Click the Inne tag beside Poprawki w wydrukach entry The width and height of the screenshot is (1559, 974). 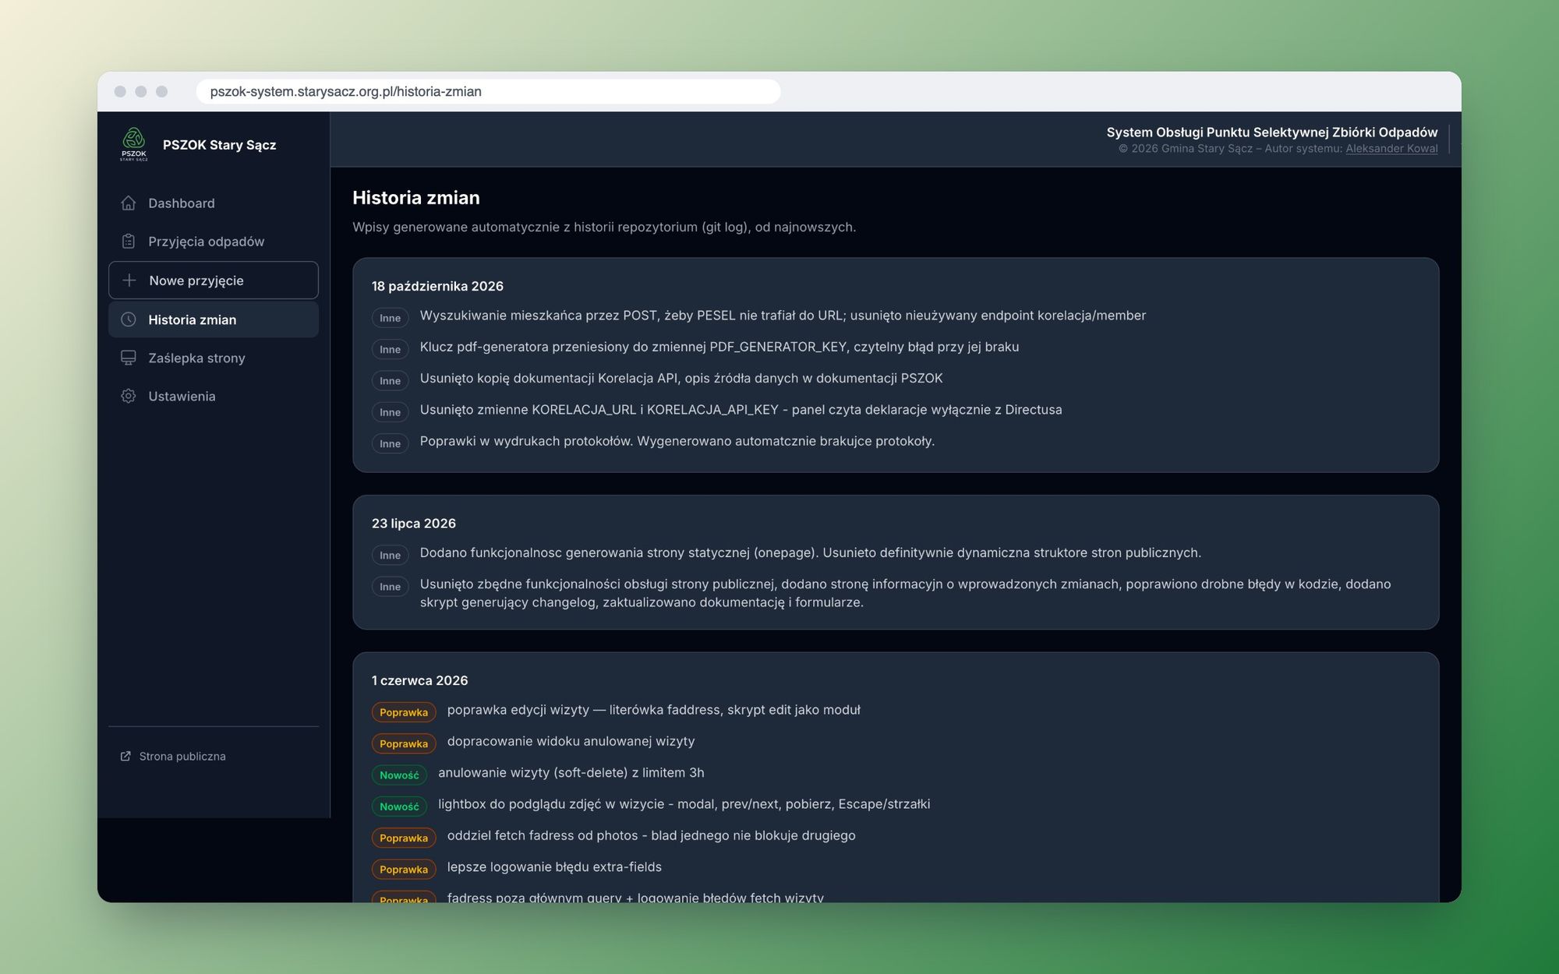390,443
